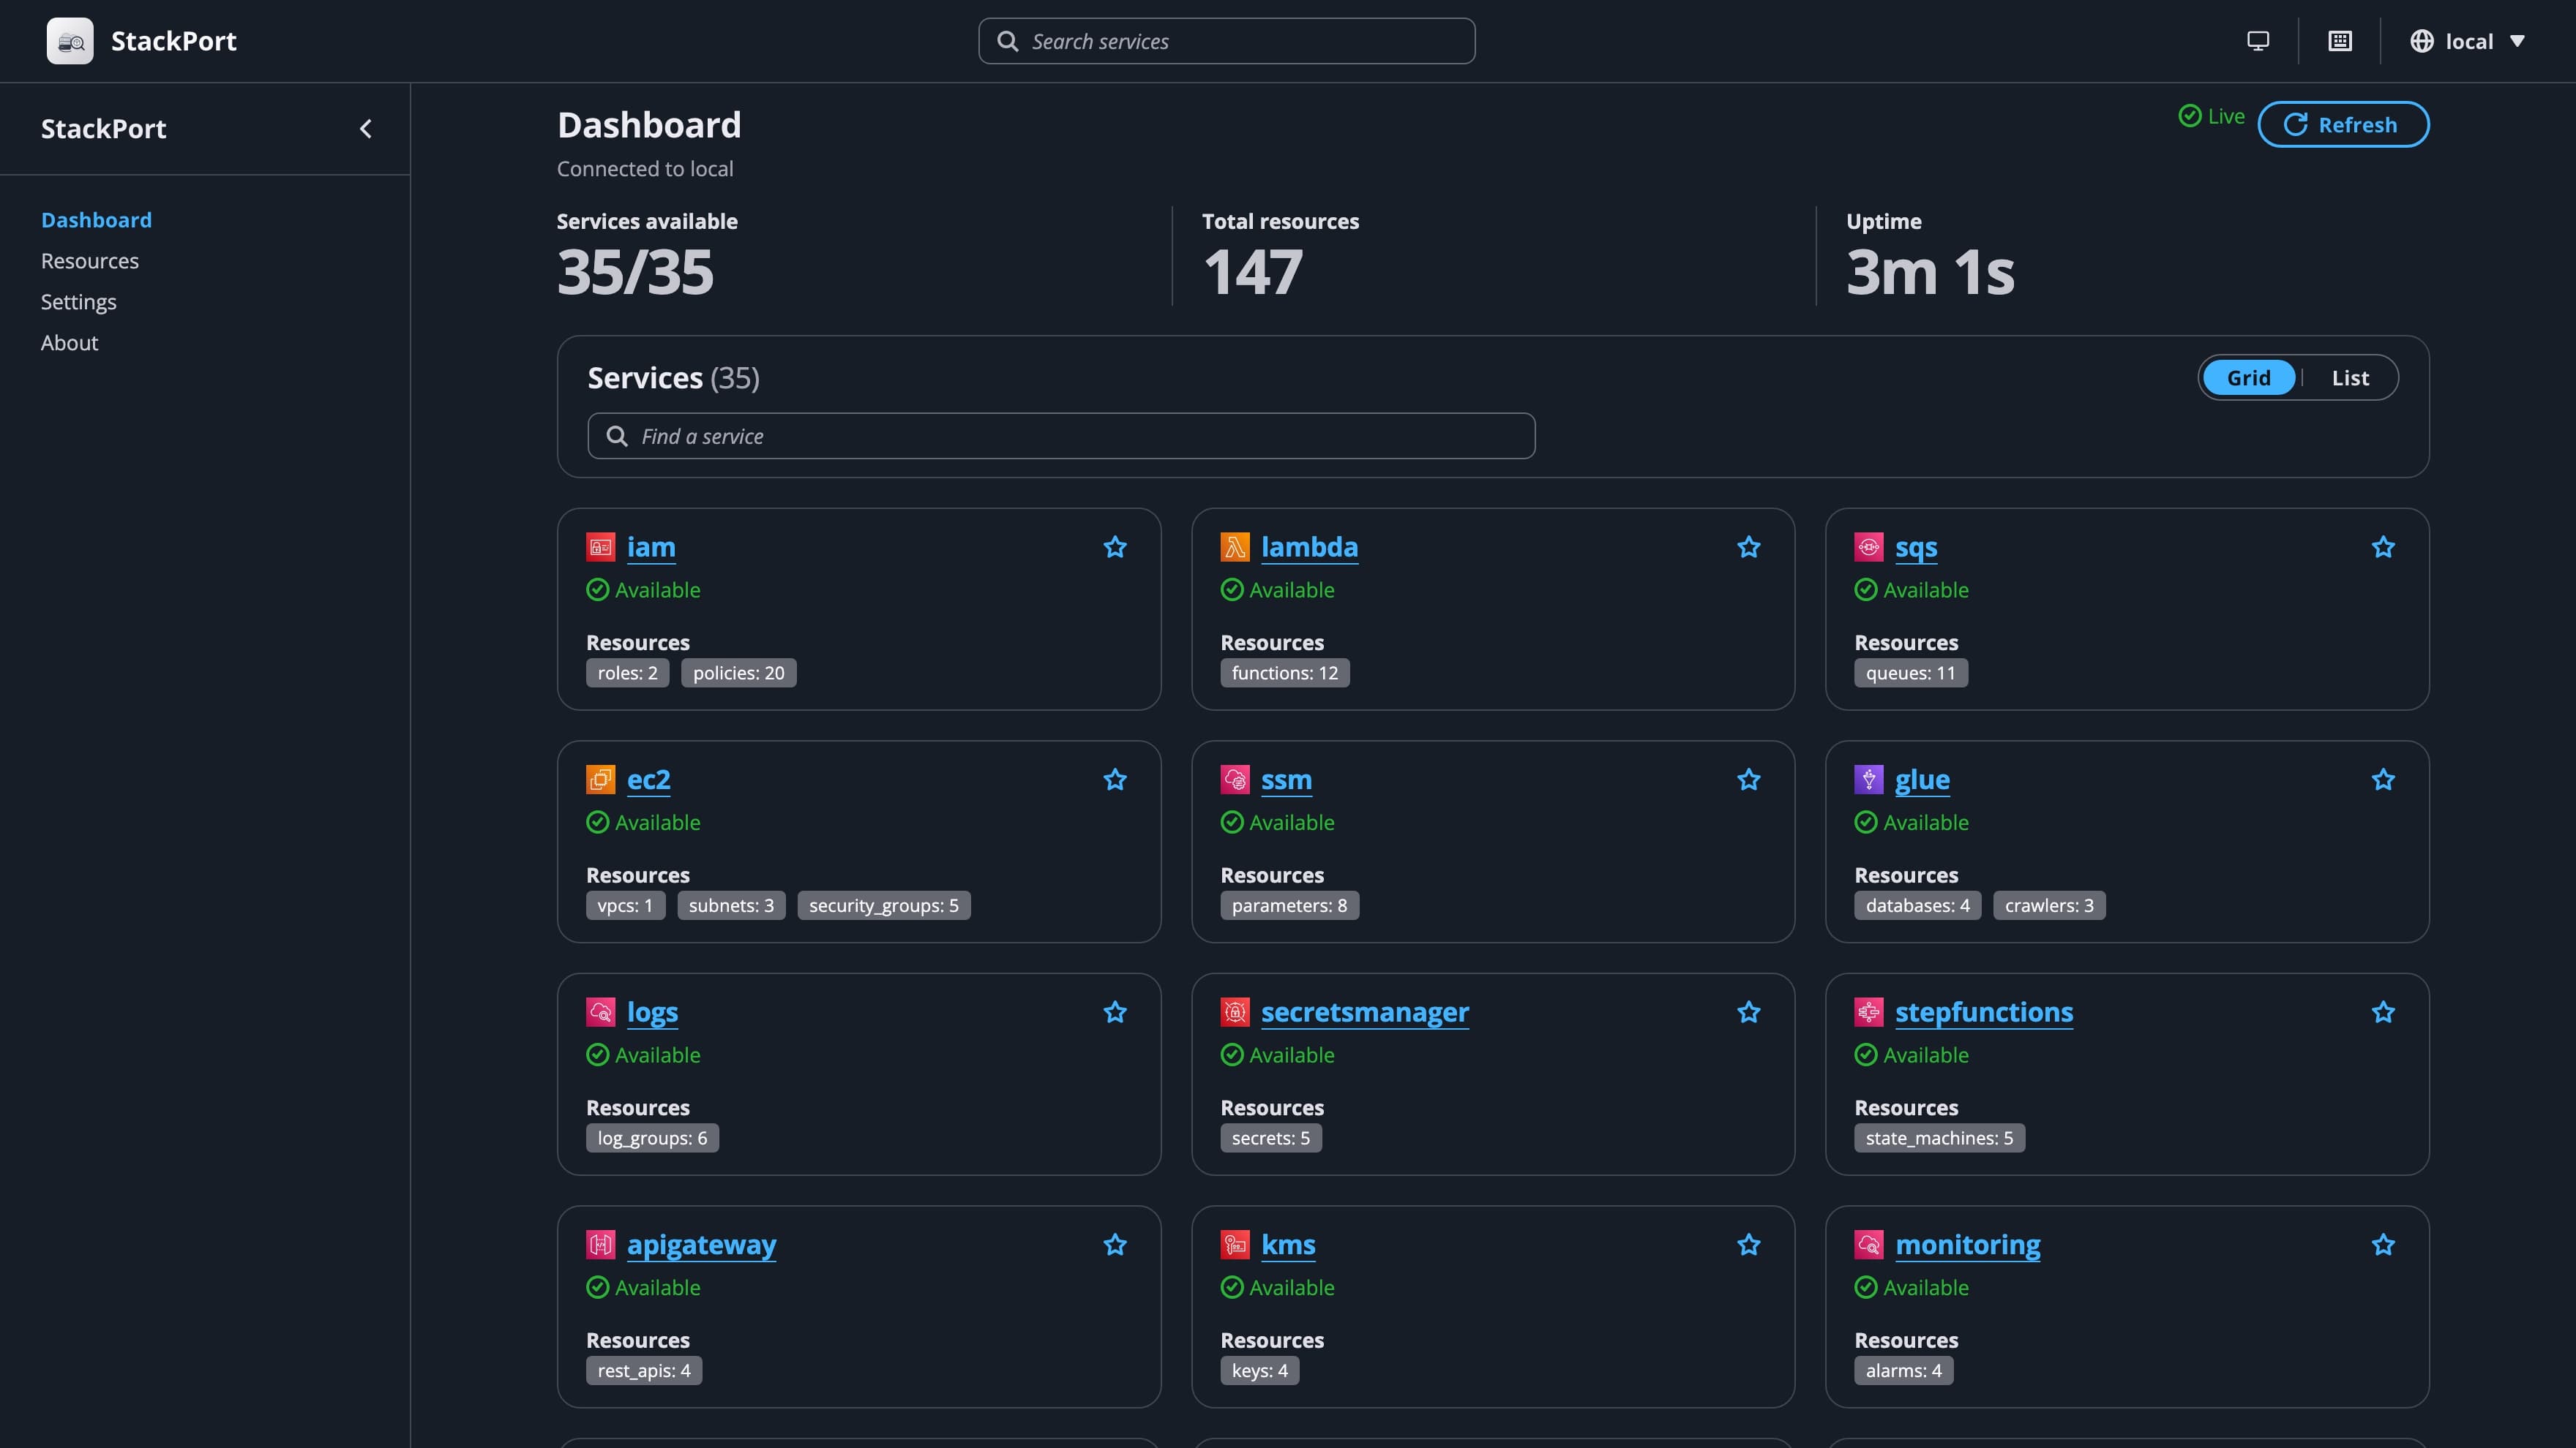Click the kms service icon
Image resolution: width=2576 pixels, height=1448 pixels.
point(1235,1245)
